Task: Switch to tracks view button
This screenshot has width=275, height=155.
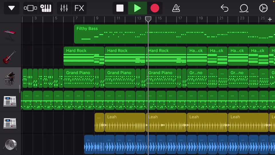Action: click(30, 8)
